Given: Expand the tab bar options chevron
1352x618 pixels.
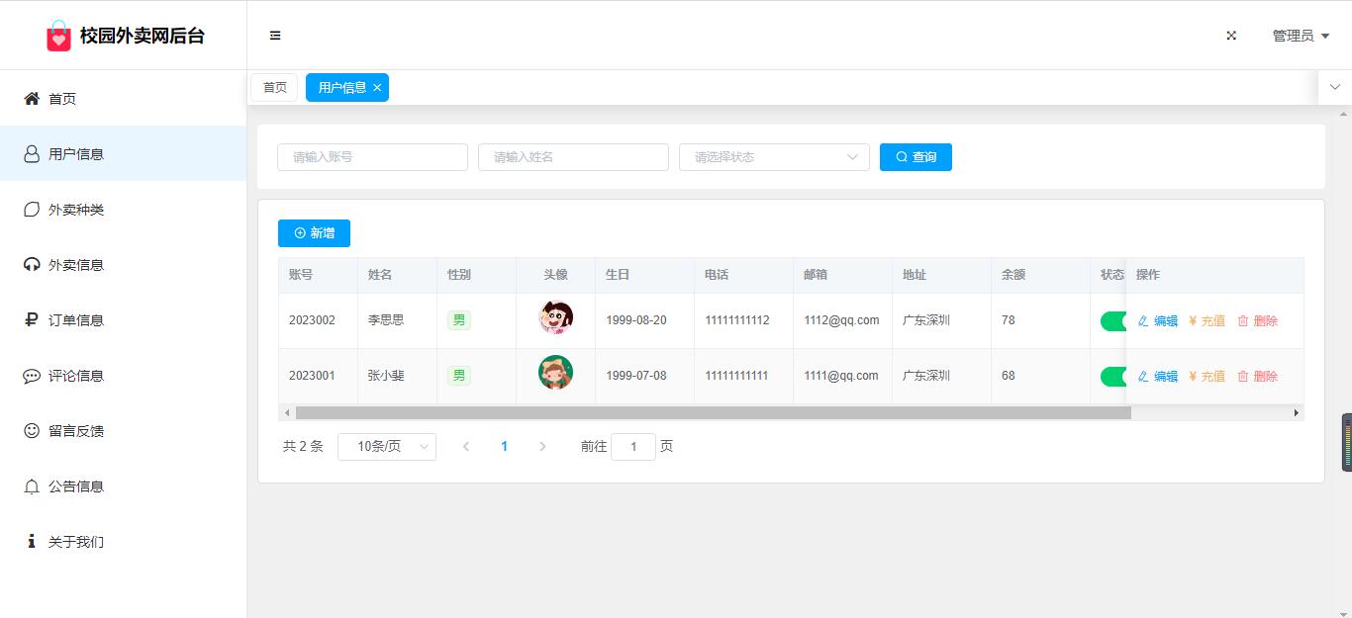Looking at the screenshot, I should click(1334, 88).
